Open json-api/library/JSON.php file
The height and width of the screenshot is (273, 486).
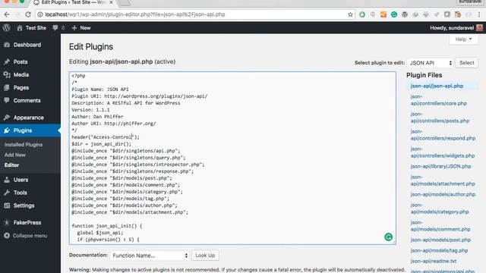[x=440, y=167]
